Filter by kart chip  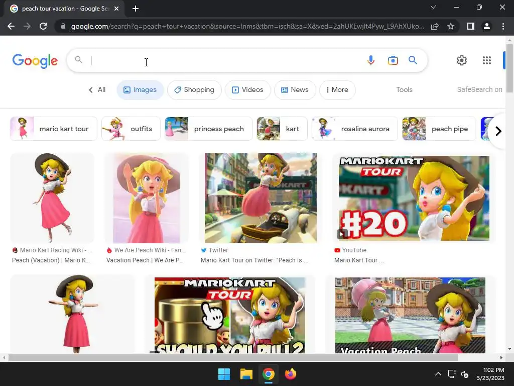tap(282, 129)
